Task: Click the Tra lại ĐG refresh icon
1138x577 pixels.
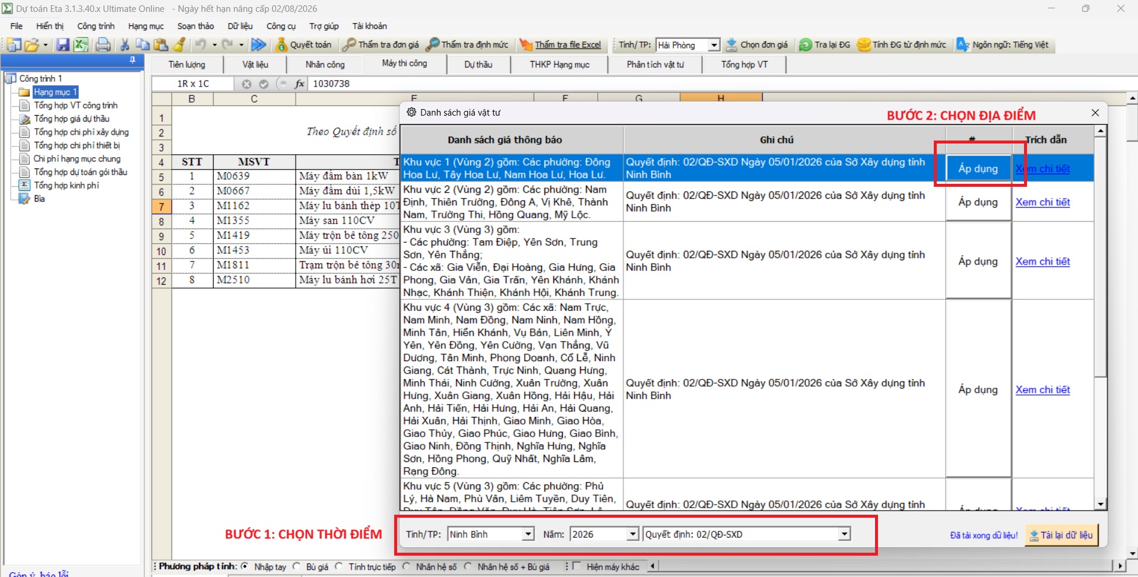Action: (x=806, y=45)
